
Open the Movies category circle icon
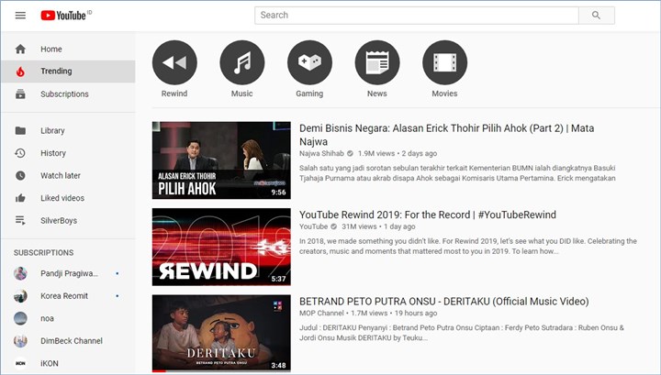[444, 62]
